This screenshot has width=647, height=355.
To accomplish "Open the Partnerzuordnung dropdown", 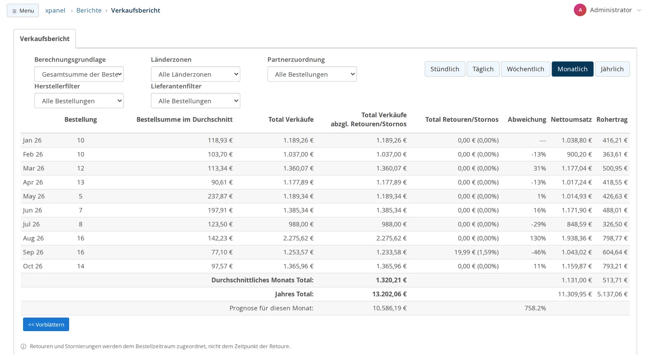I will [x=312, y=74].
